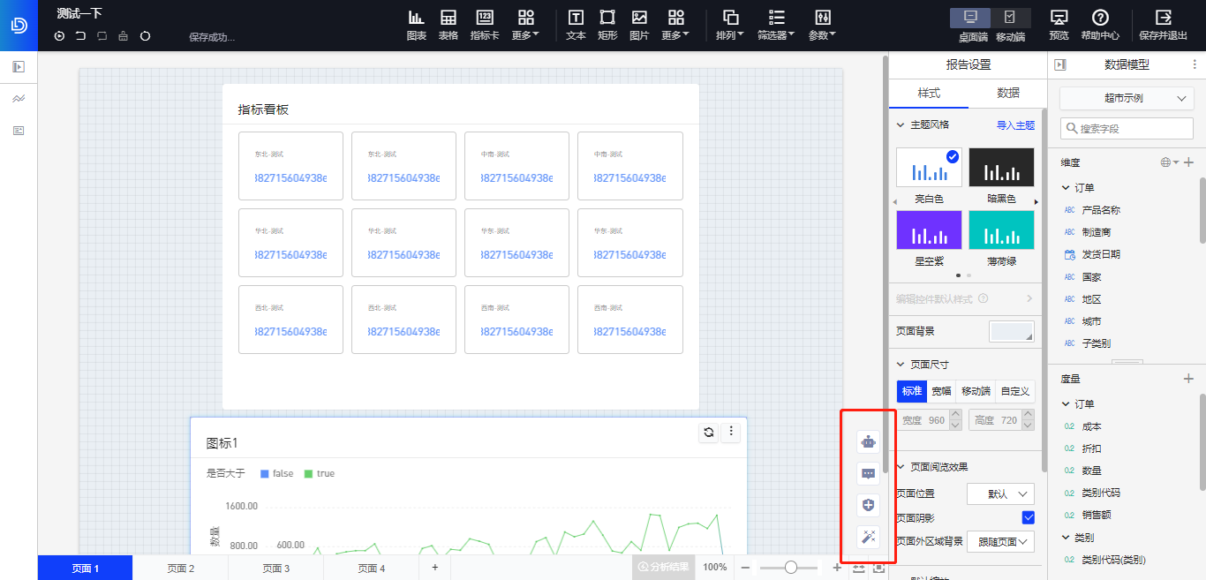Click the 图表 chart icon in toolbar
This screenshot has height=580, width=1206.
(417, 25)
